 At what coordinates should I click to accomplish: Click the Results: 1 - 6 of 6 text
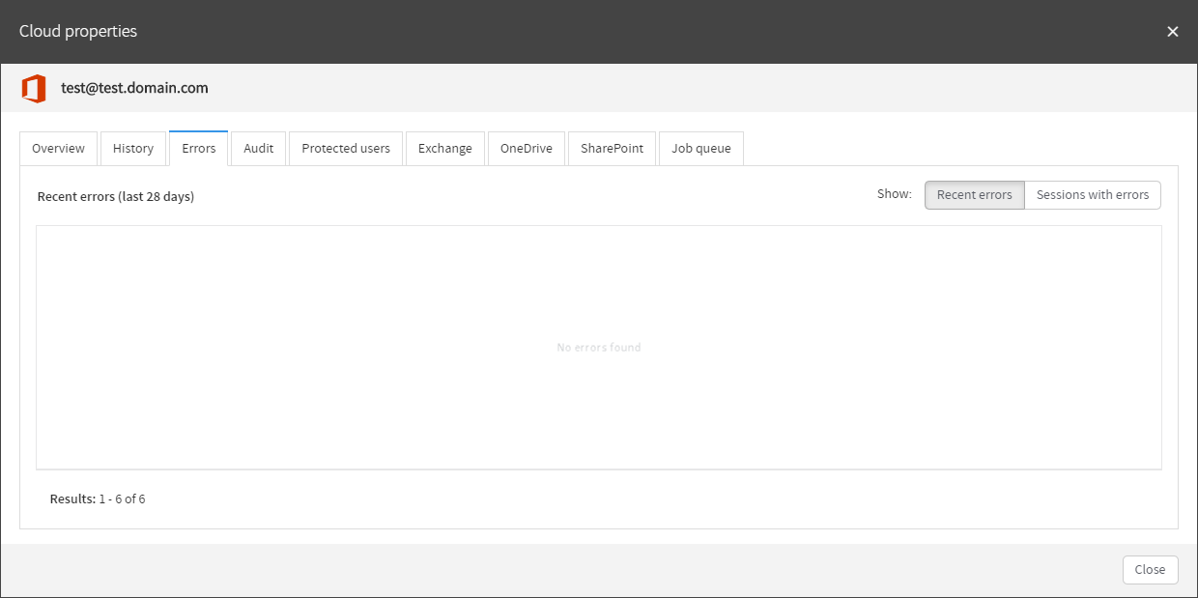coord(98,499)
